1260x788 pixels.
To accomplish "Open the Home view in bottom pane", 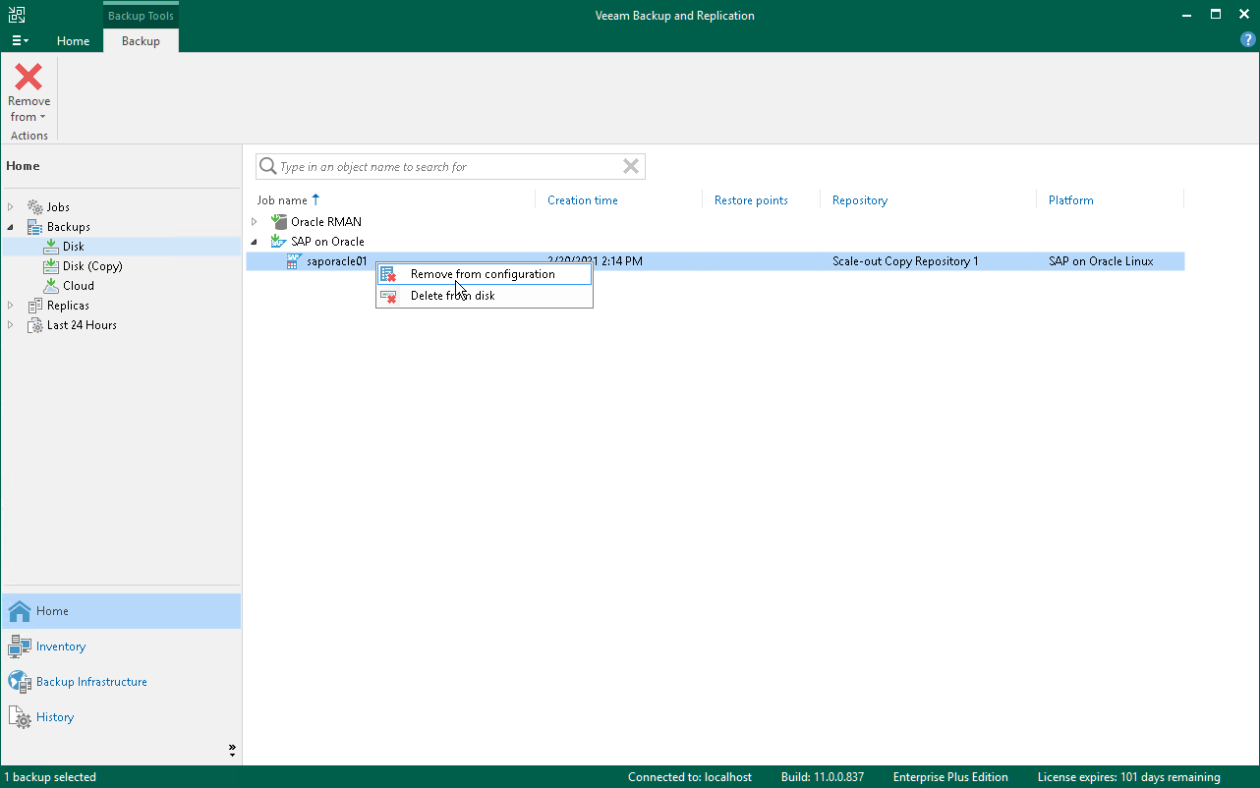I will coord(121,611).
